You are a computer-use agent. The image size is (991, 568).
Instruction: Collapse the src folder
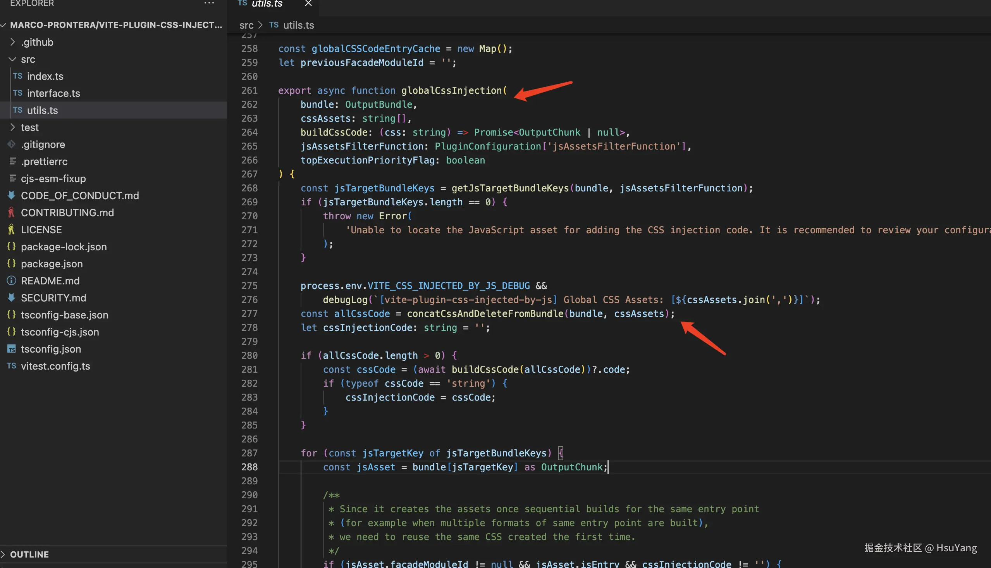(x=12, y=59)
